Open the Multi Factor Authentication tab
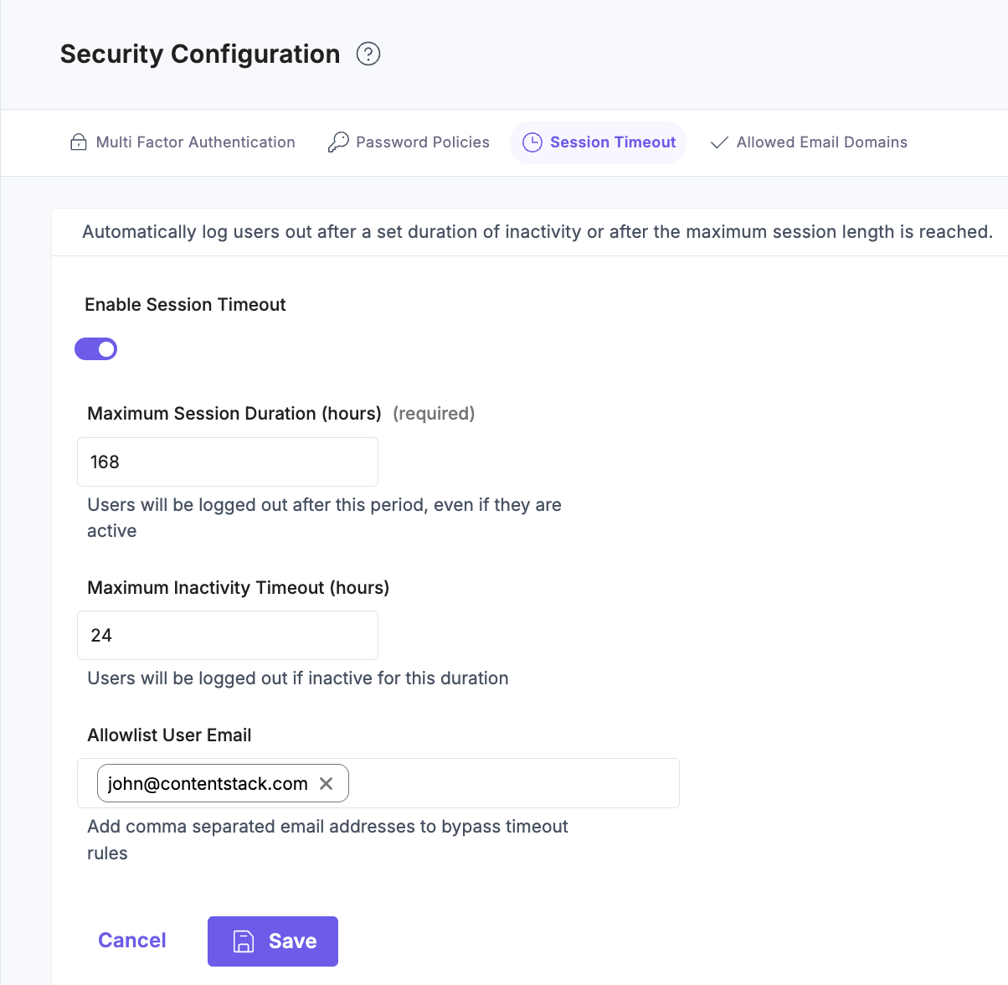 (195, 142)
